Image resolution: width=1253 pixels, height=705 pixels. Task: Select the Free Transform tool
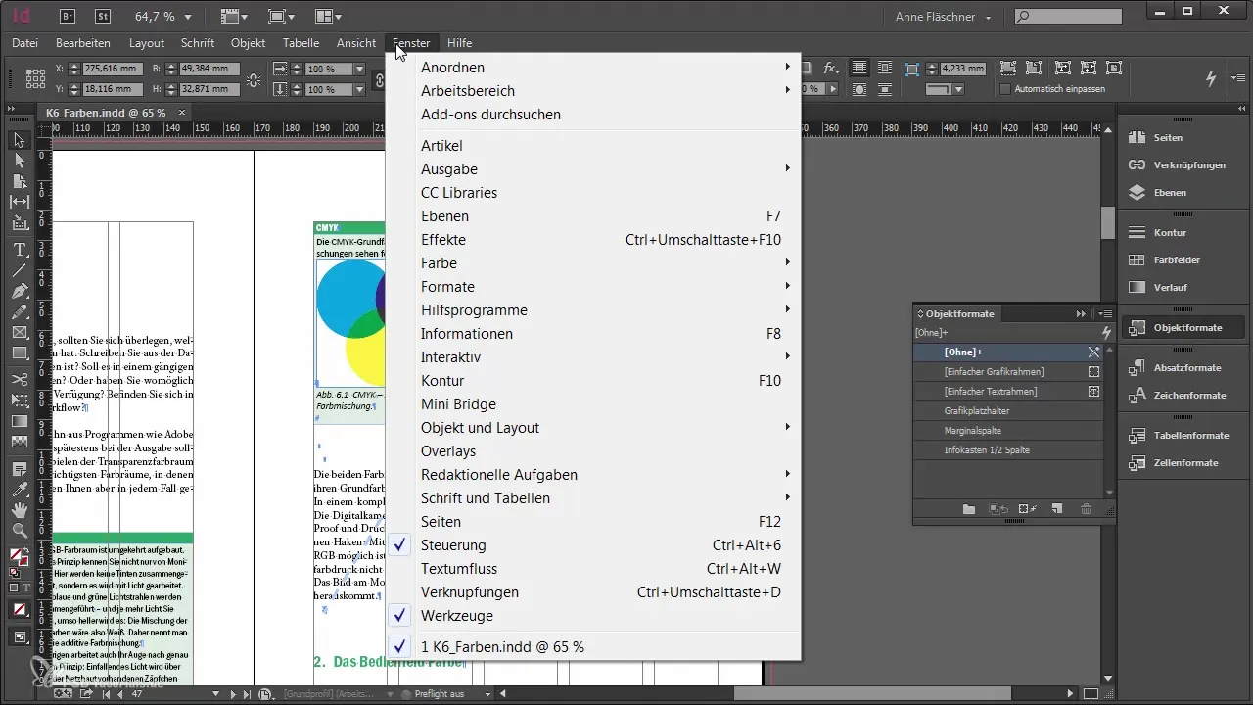point(20,399)
